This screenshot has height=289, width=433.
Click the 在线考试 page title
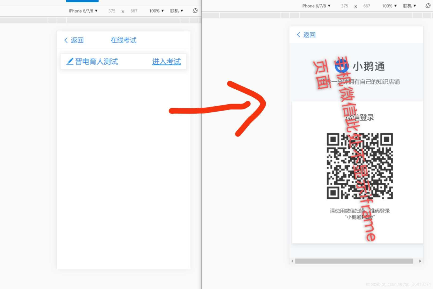(123, 40)
